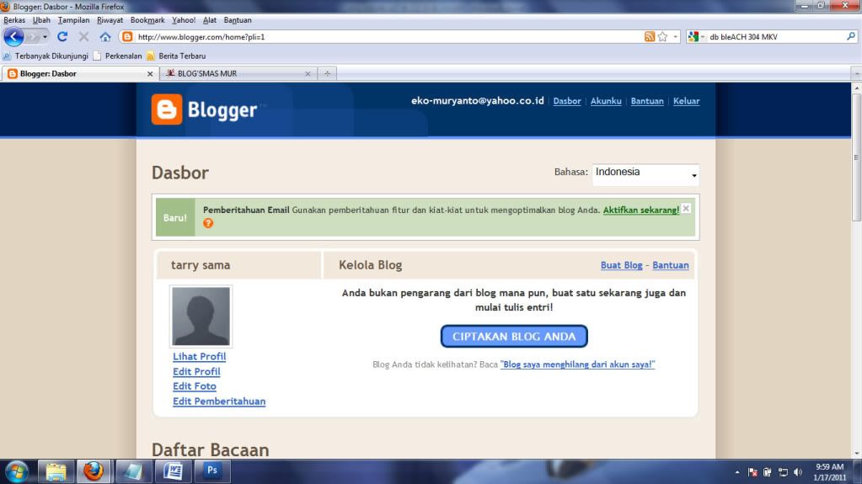
Task: Open the search engine selector dropdown
Action: click(696, 37)
